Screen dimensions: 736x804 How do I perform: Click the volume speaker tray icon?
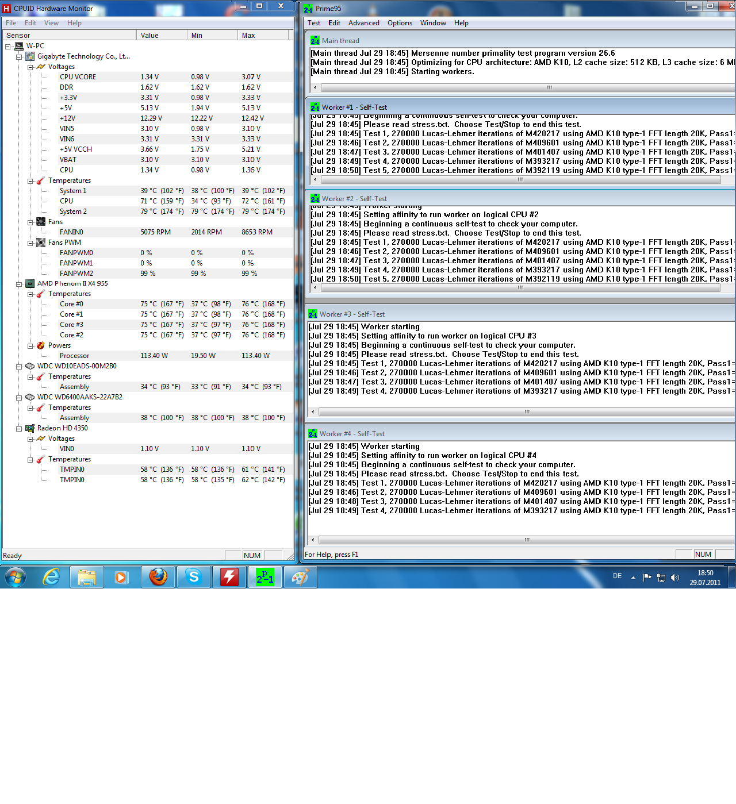(675, 578)
